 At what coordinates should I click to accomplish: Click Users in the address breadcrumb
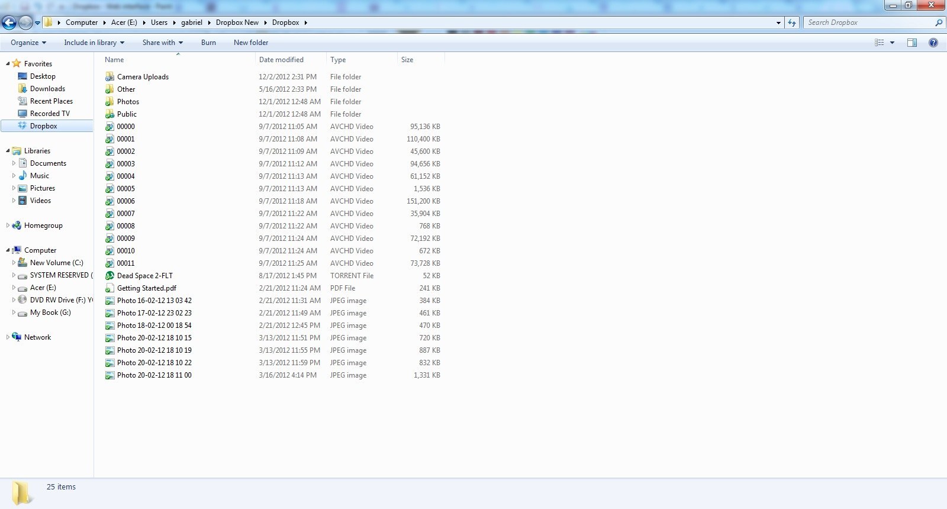point(159,22)
